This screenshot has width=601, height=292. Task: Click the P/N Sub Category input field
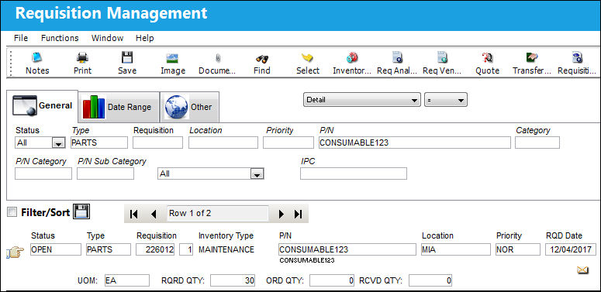point(105,173)
